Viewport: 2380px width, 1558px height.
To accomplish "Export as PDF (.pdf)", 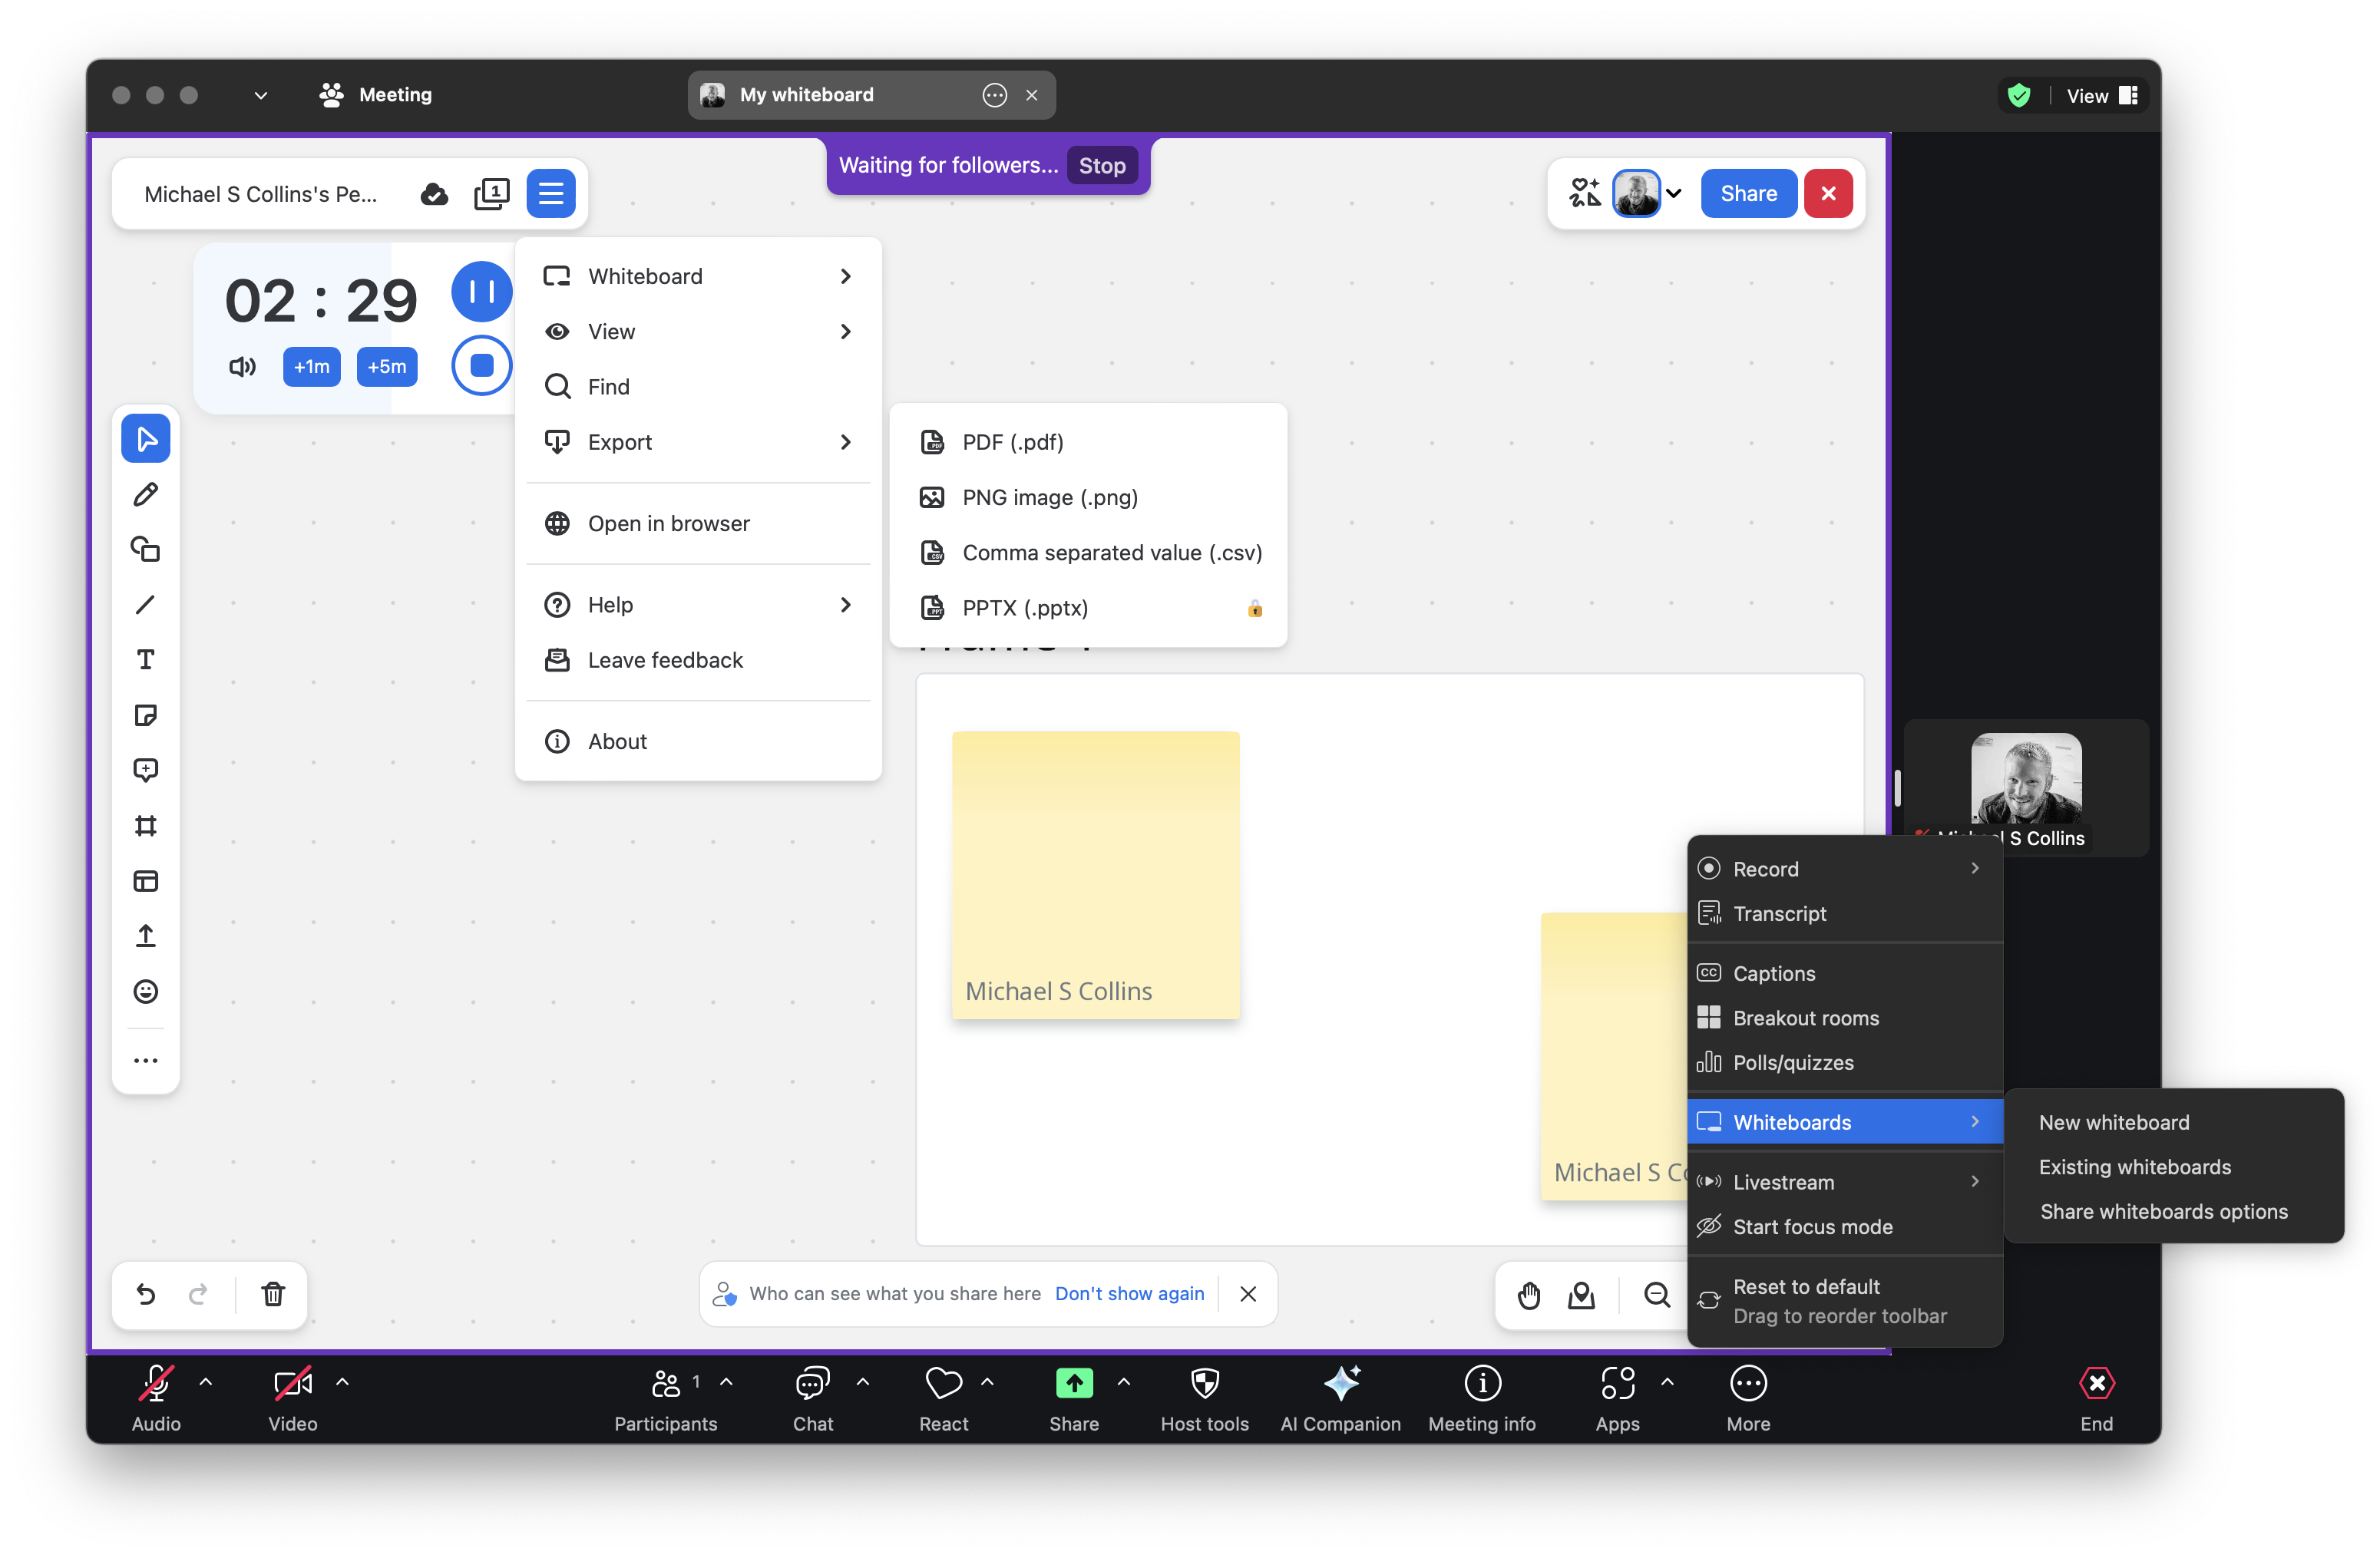I will click(1088, 442).
